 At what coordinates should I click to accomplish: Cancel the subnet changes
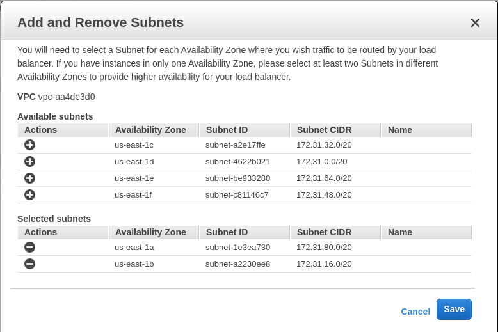[x=415, y=312]
